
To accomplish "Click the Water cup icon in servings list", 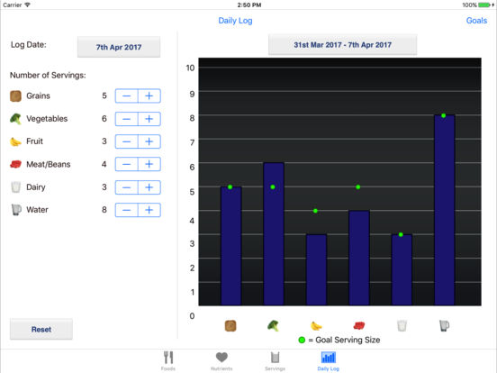I will (16, 210).
